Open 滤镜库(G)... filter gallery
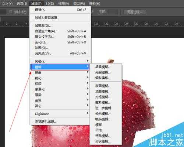Image resolution: width=184 pixels, height=147 pixels. pyautogui.click(x=60, y=25)
